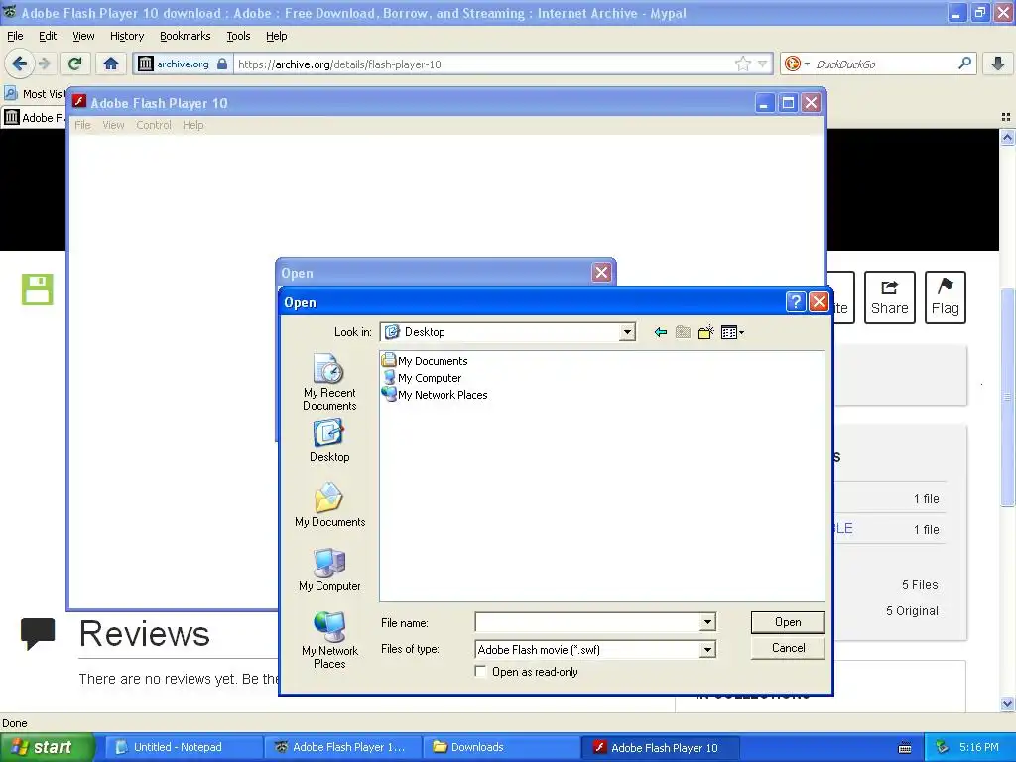Screen dimensions: 1016x762
Task: Click the browser Back arrow button
Action: click(19, 63)
